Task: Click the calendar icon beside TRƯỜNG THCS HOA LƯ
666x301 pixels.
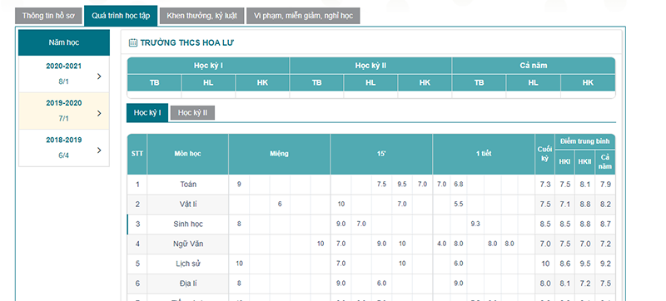Action: pyautogui.click(x=133, y=42)
